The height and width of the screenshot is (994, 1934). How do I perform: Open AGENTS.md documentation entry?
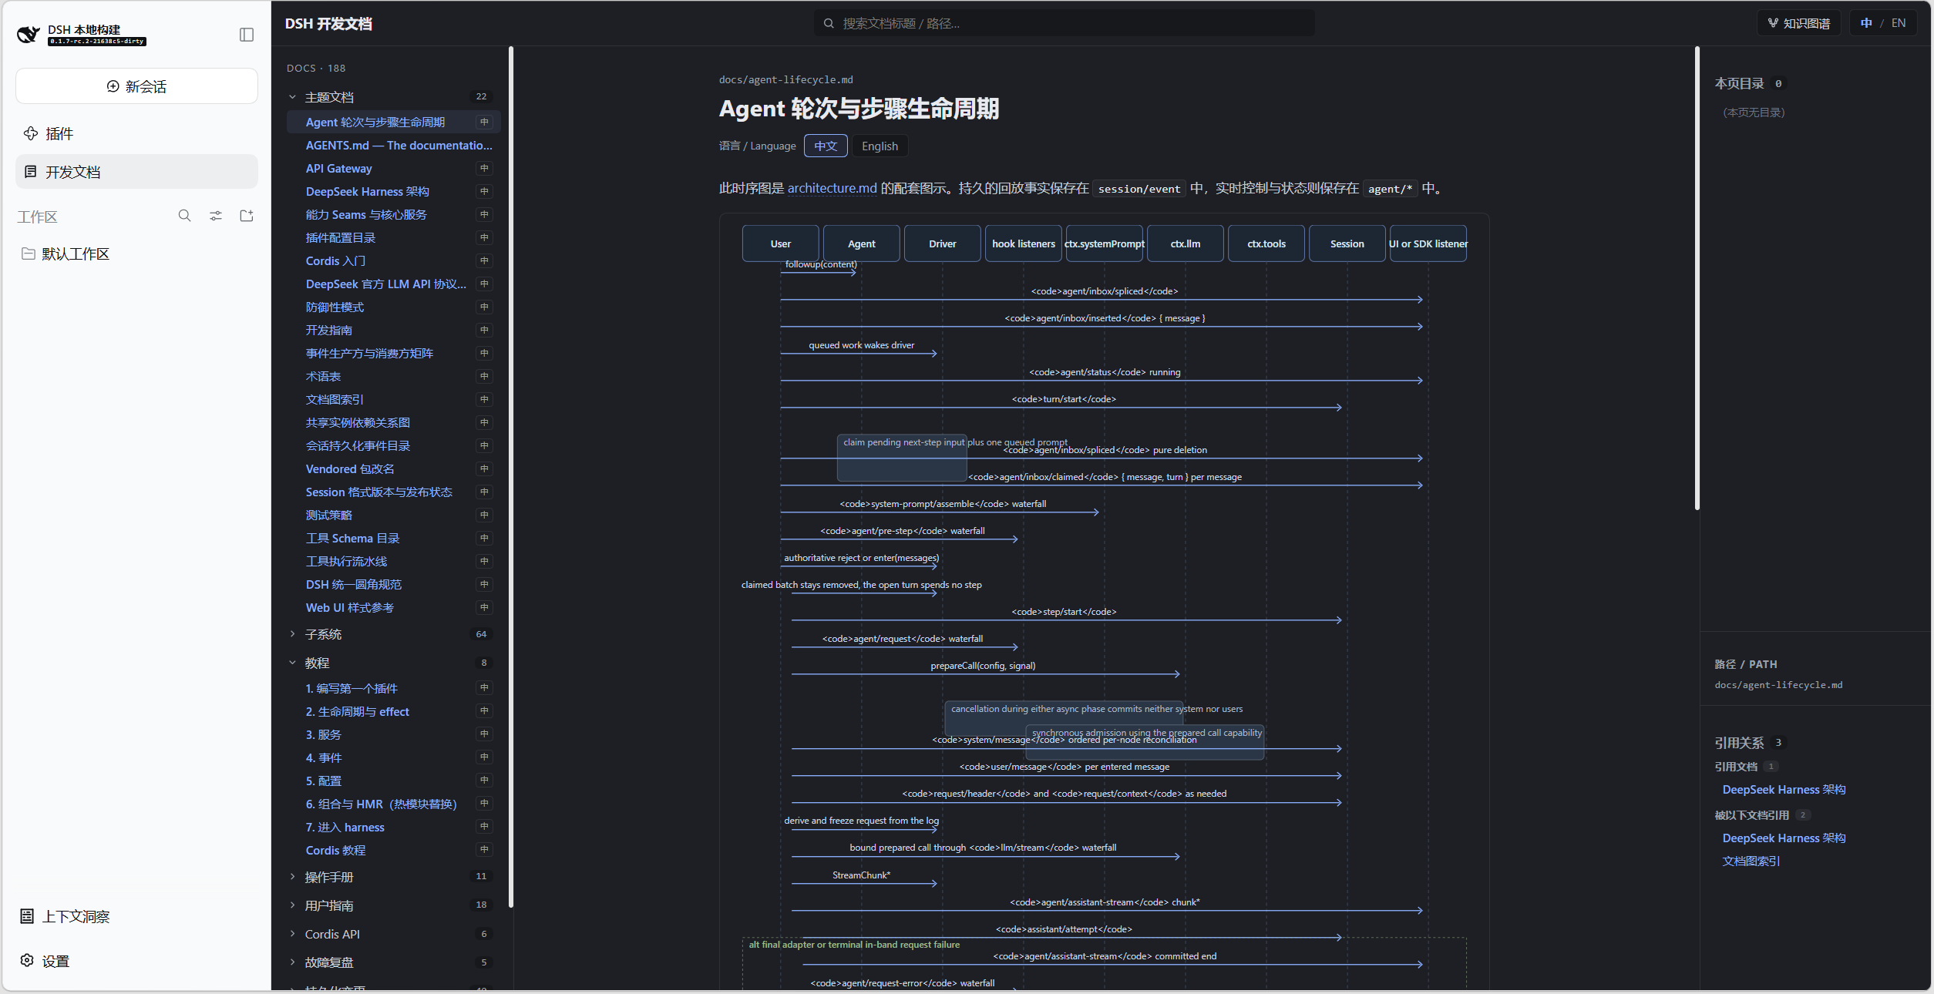coord(394,145)
